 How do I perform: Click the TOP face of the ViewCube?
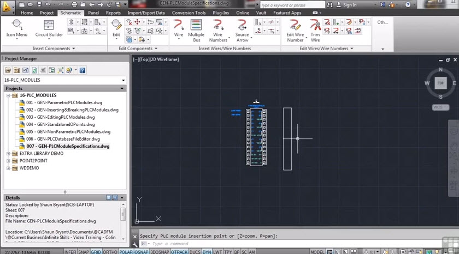tap(440, 83)
